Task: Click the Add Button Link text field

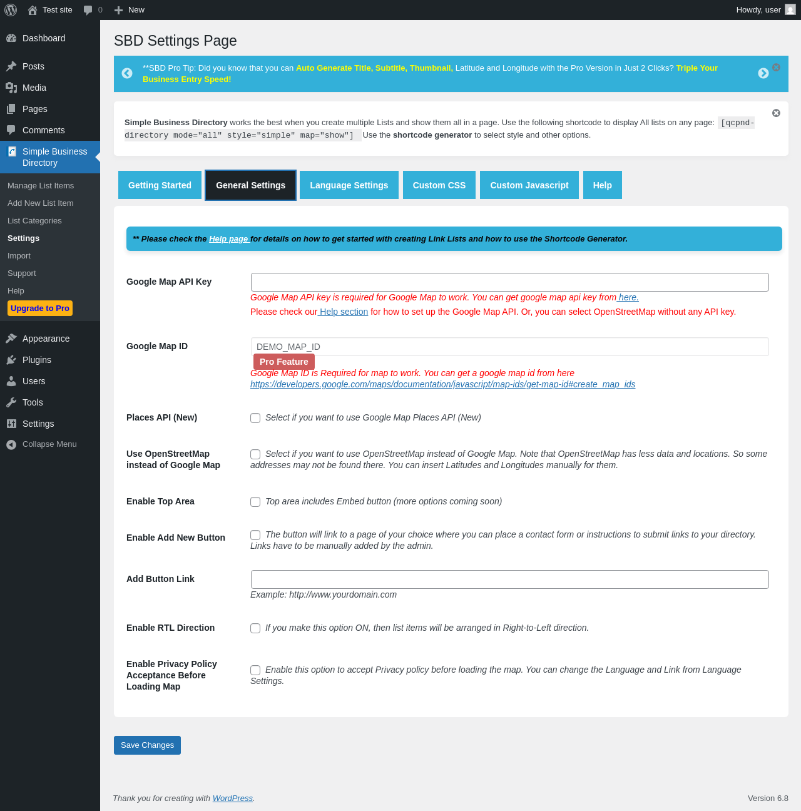Action: coord(510,579)
